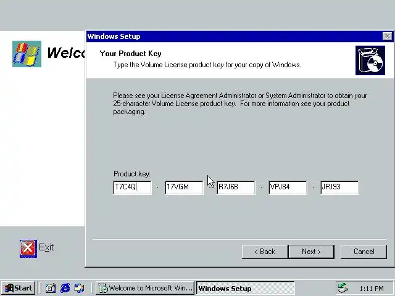The image size is (395, 296).
Task: Click the Windows Setup taskbar button
Action: point(245,288)
